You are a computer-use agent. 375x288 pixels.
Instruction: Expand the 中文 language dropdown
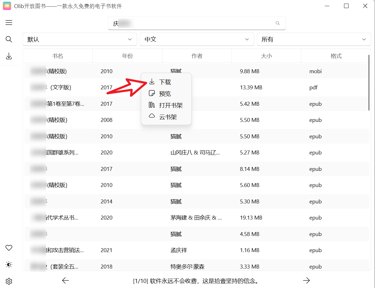pyautogui.click(x=197, y=39)
